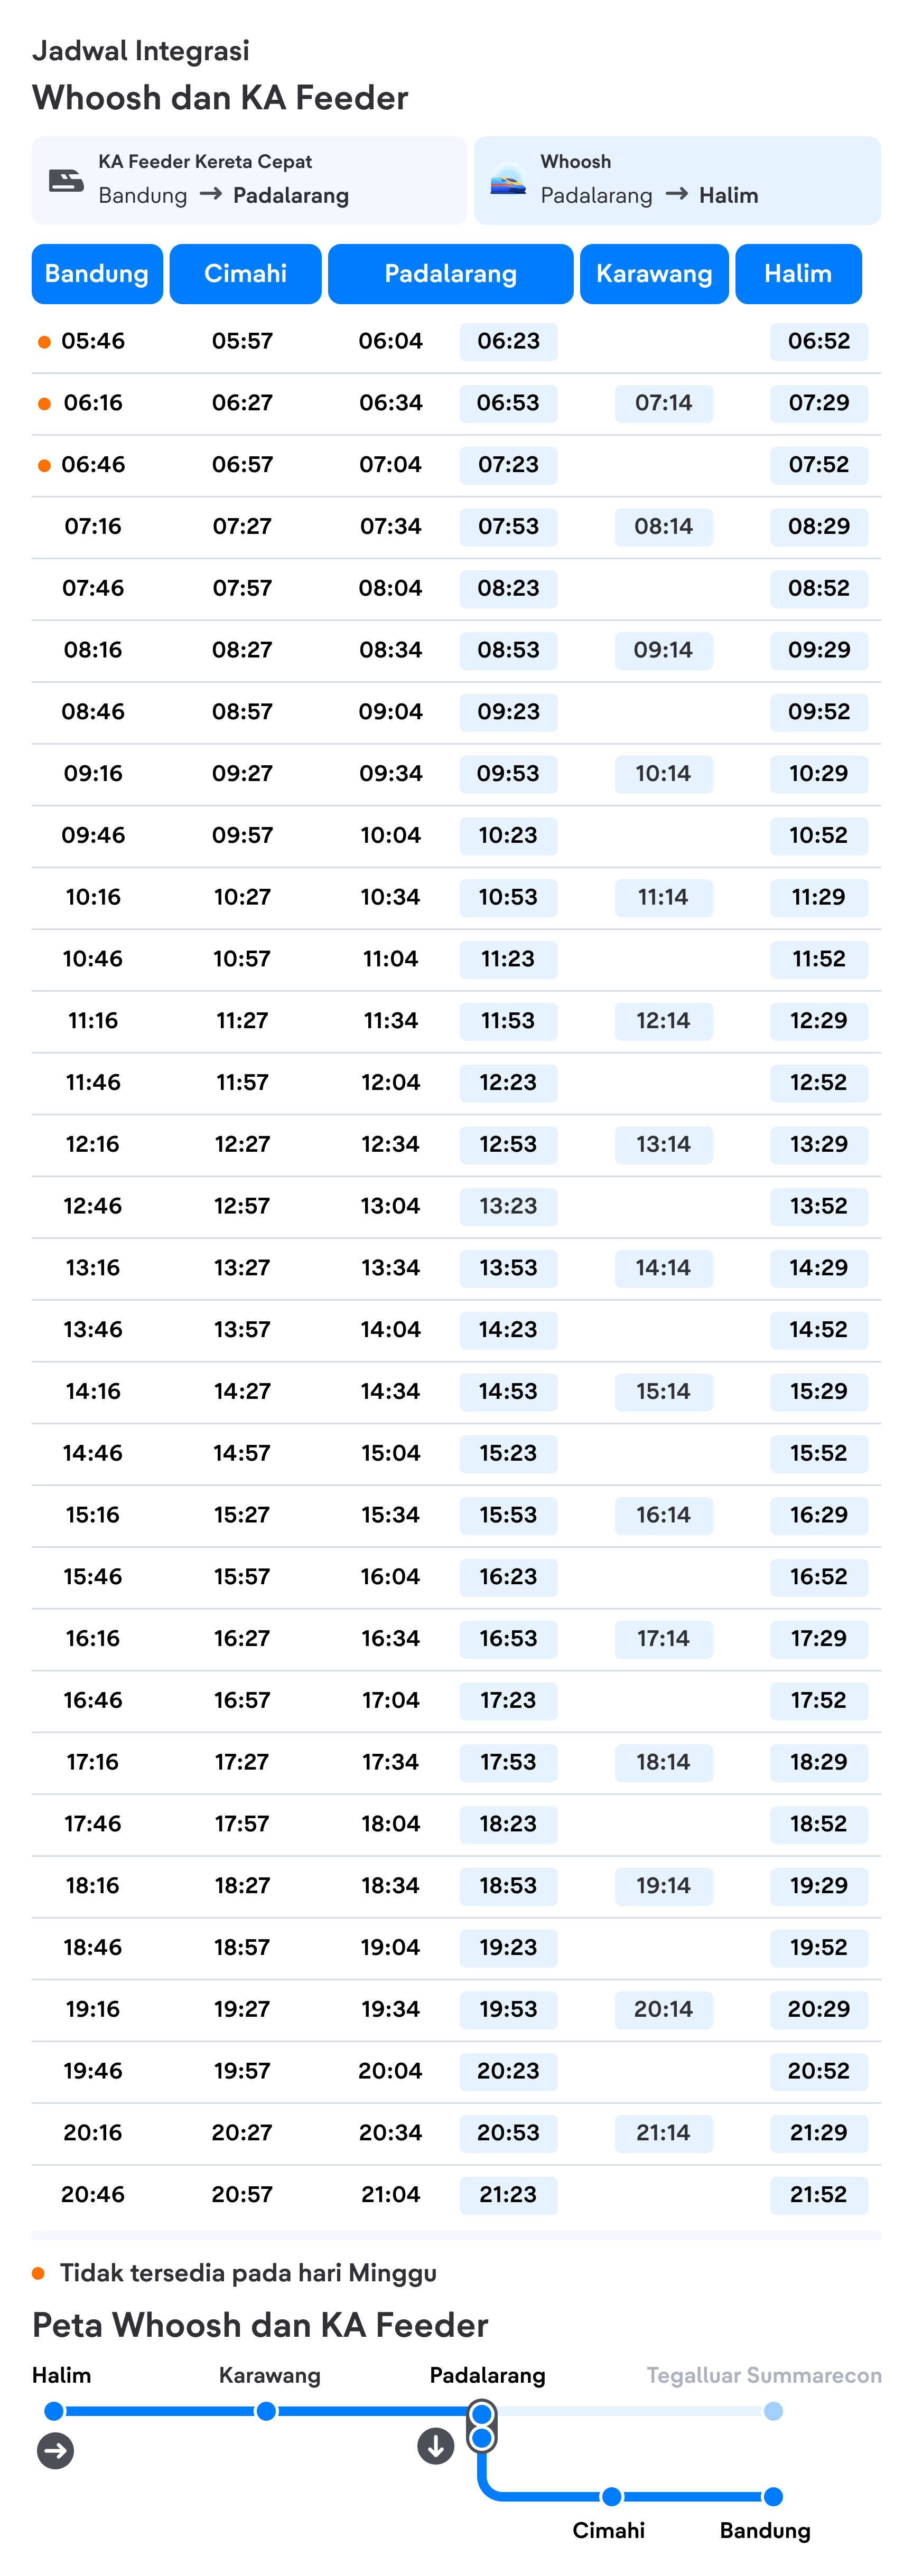Open the KA Feeder Bandung to Padalarang card

pyautogui.click(x=250, y=180)
